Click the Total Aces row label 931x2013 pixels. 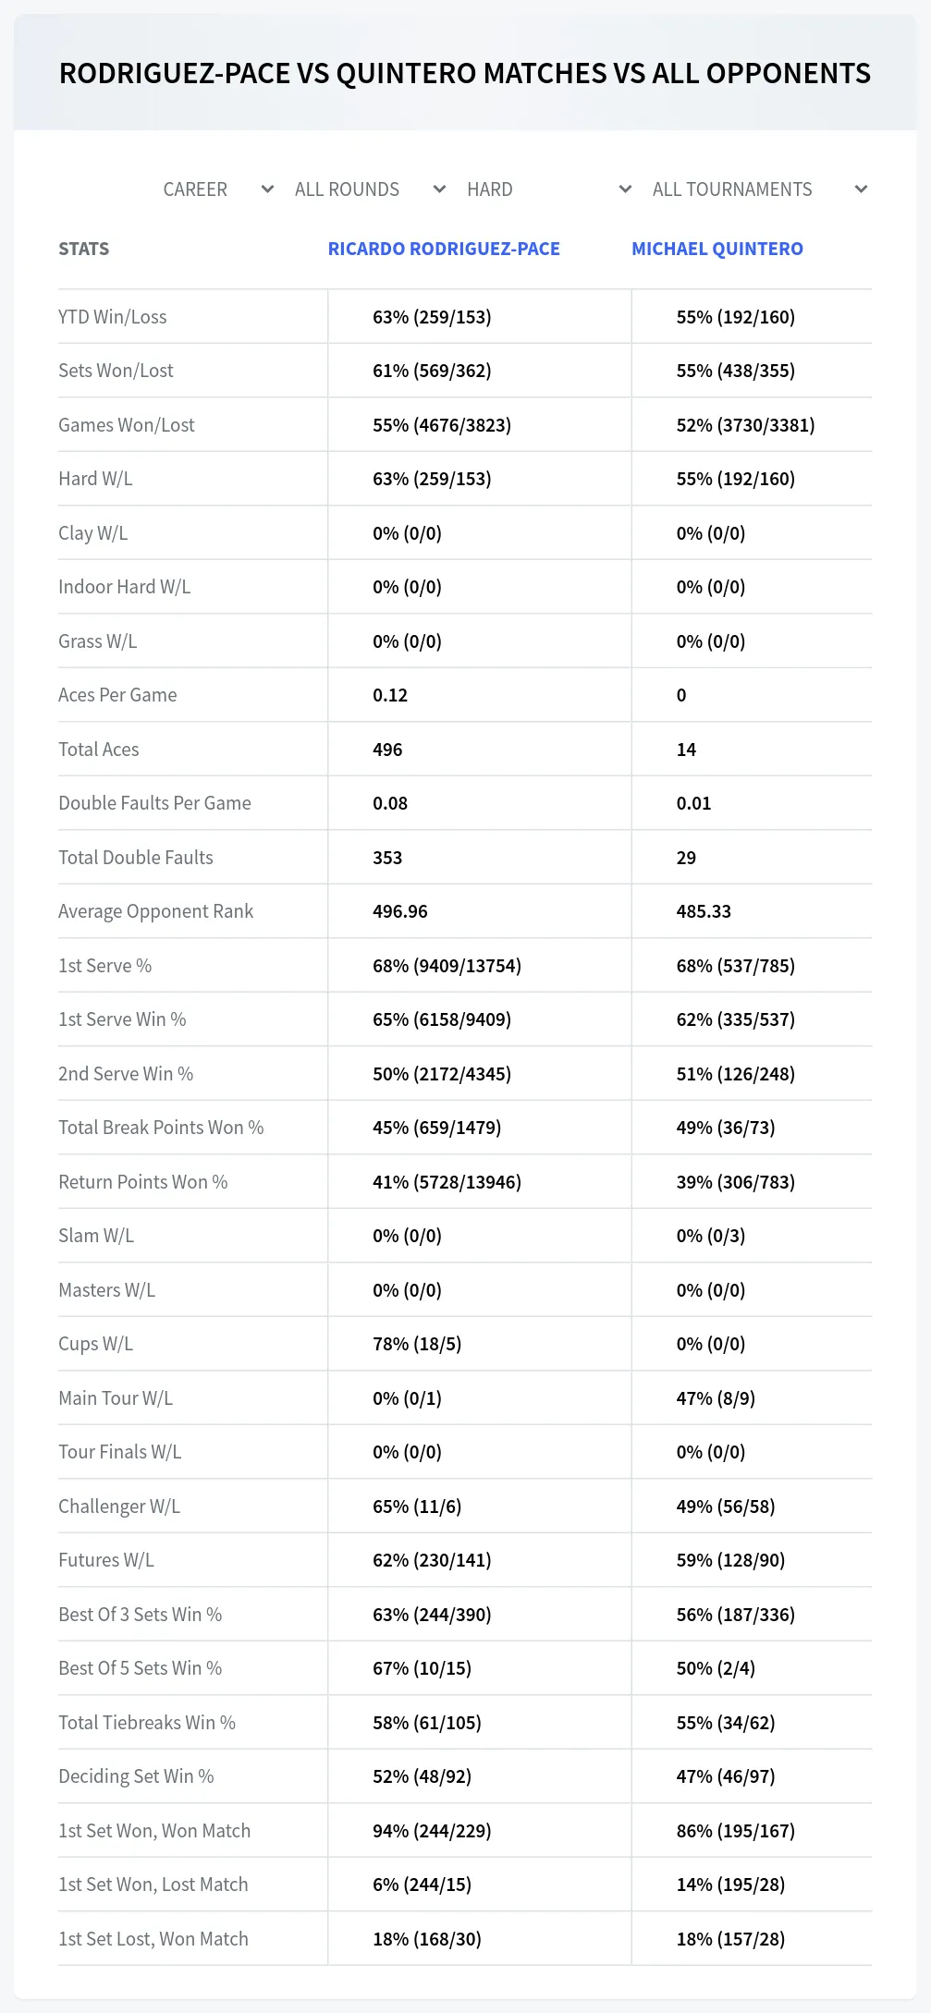[99, 750]
